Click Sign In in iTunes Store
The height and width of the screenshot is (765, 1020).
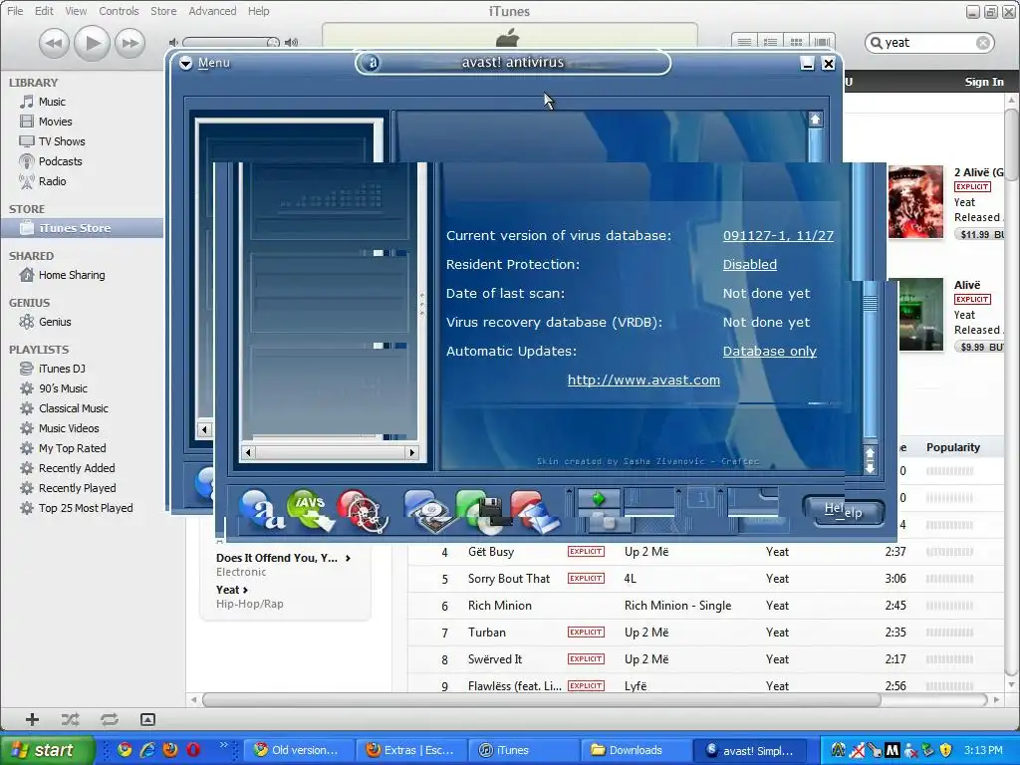pos(983,82)
